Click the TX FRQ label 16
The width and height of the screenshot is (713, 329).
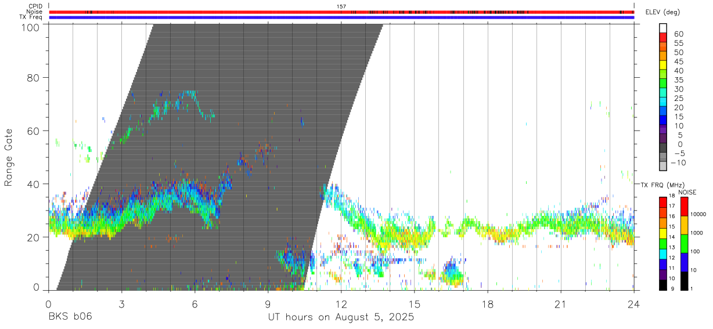tap(672, 216)
